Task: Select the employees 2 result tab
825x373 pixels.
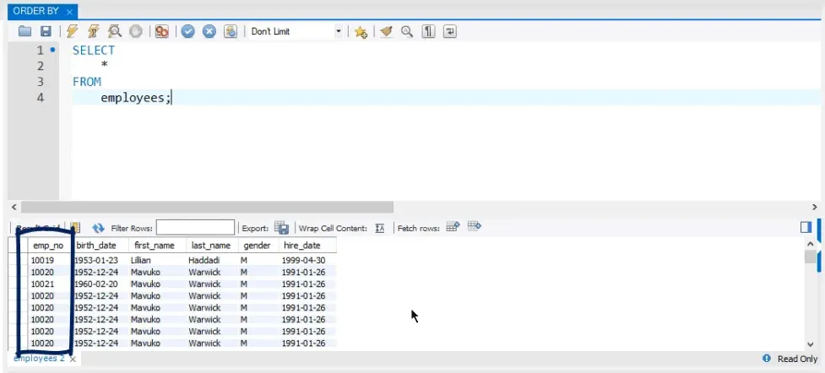Action: coord(39,359)
